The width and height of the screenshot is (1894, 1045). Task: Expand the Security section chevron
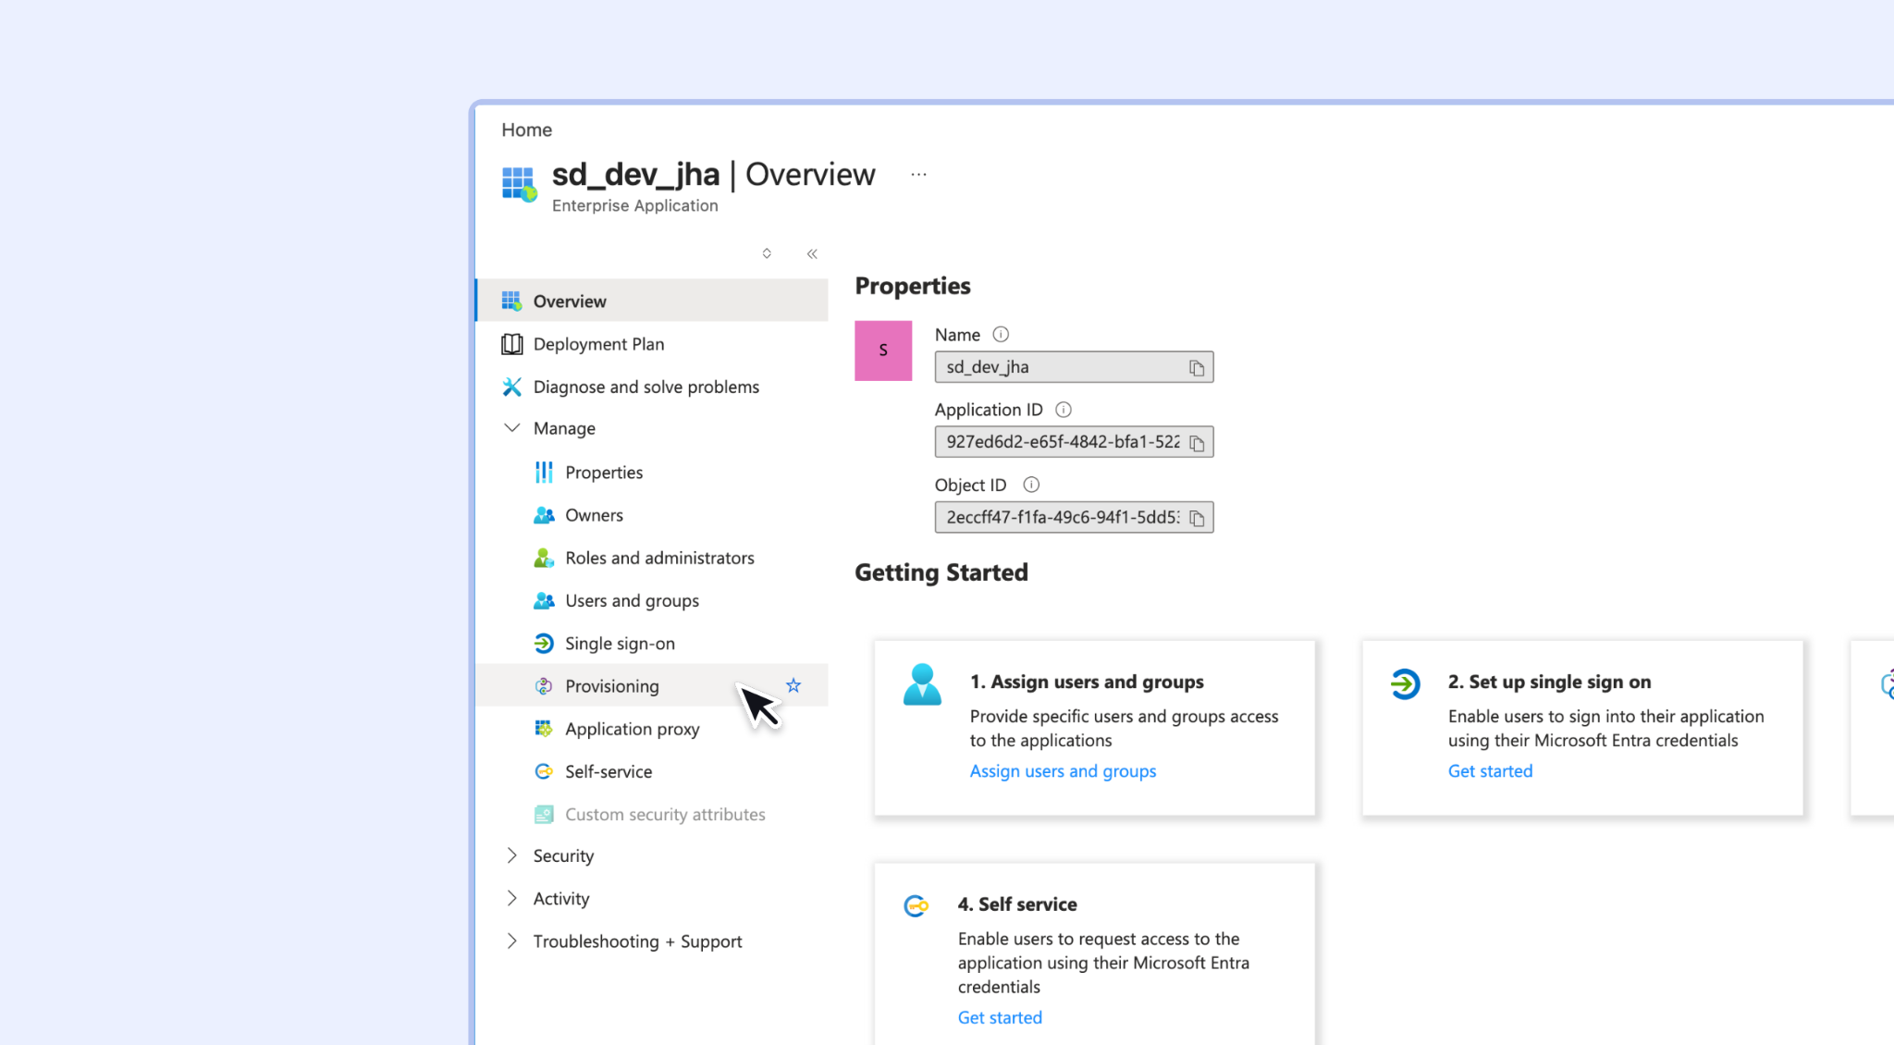[x=511, y=855]
